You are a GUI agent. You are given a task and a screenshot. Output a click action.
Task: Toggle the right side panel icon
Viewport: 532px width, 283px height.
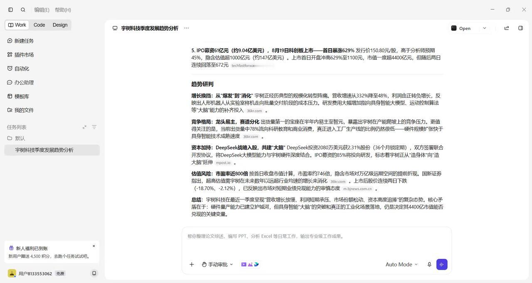point(520,28)
